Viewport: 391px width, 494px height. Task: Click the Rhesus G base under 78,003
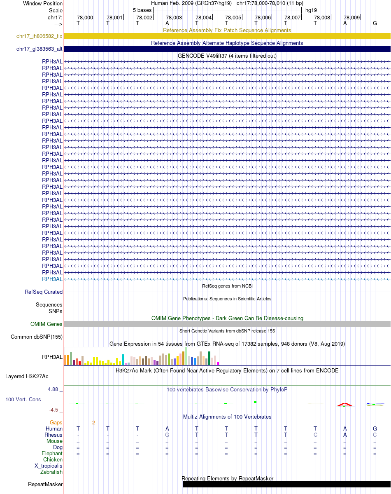[167, 435]
